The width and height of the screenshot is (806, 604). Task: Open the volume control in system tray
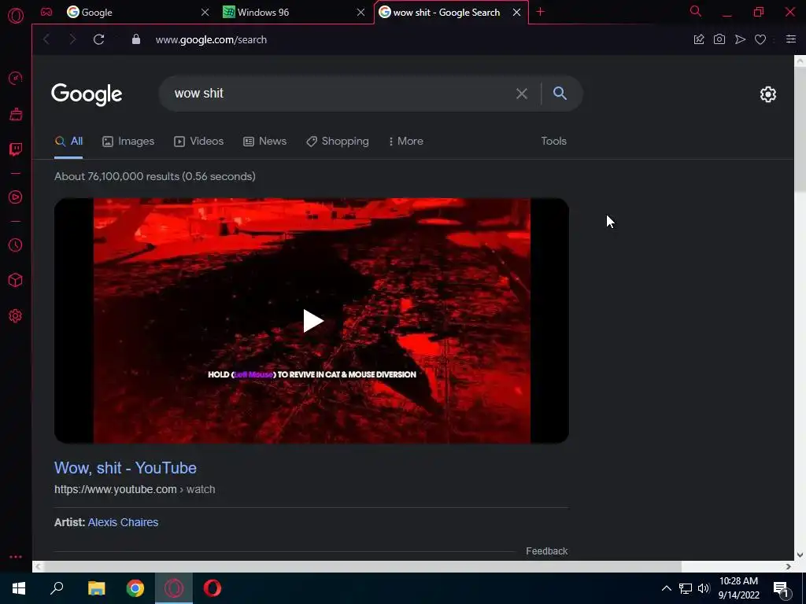(704, 588)
